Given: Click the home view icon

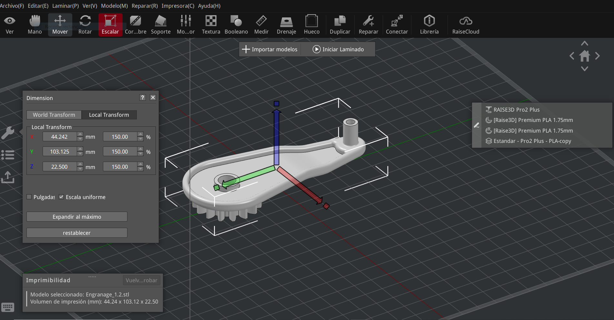Looking at the screenshot, I should pos(585,56).
